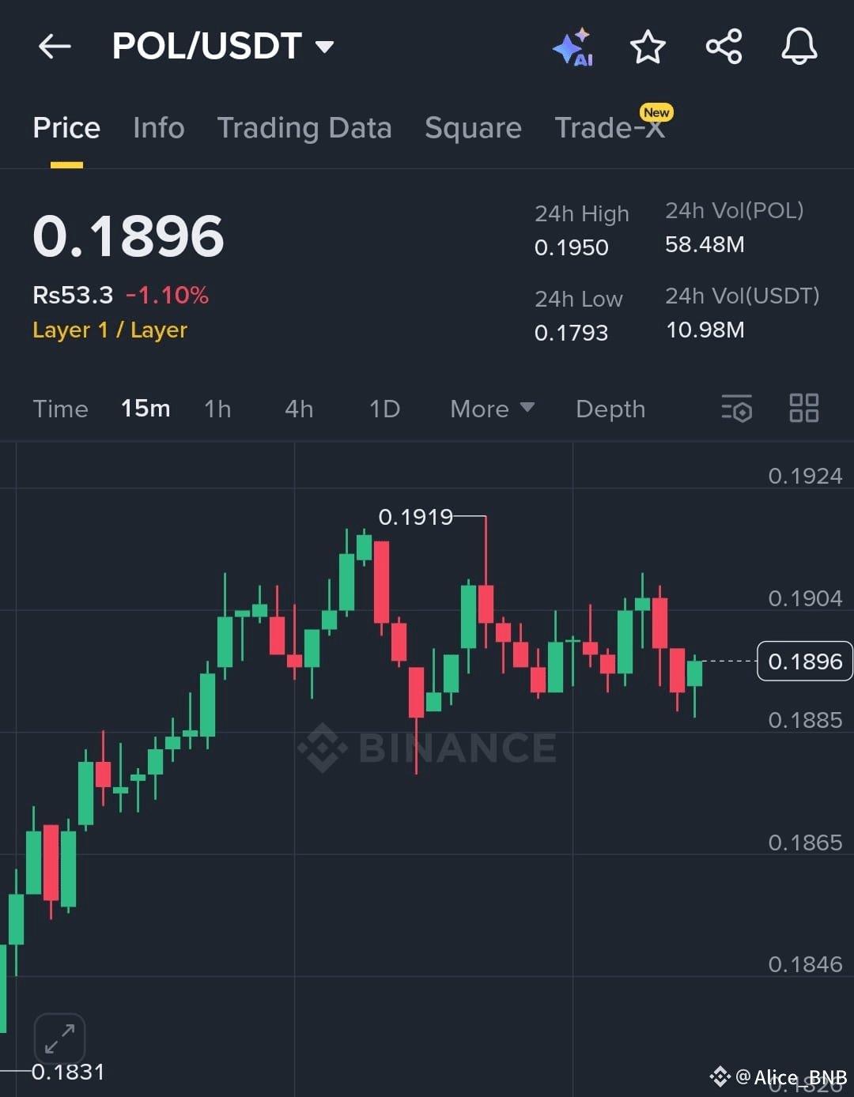
Task: Open the AI assistant sparkle icon
Action: point(573,47)
